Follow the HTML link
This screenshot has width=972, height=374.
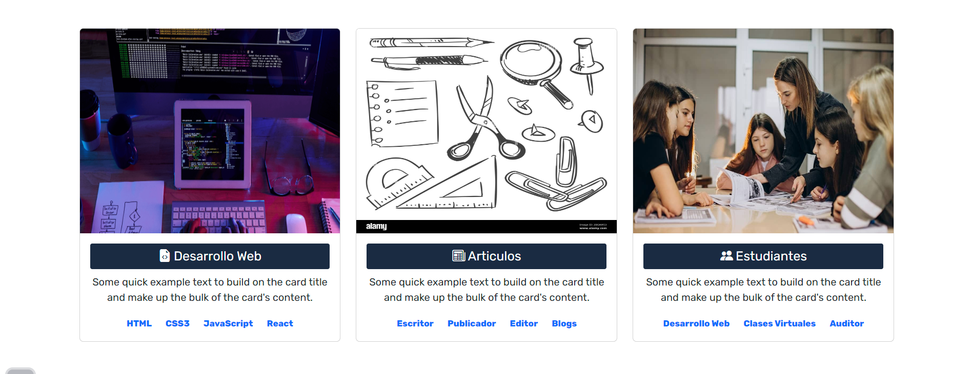139,323
